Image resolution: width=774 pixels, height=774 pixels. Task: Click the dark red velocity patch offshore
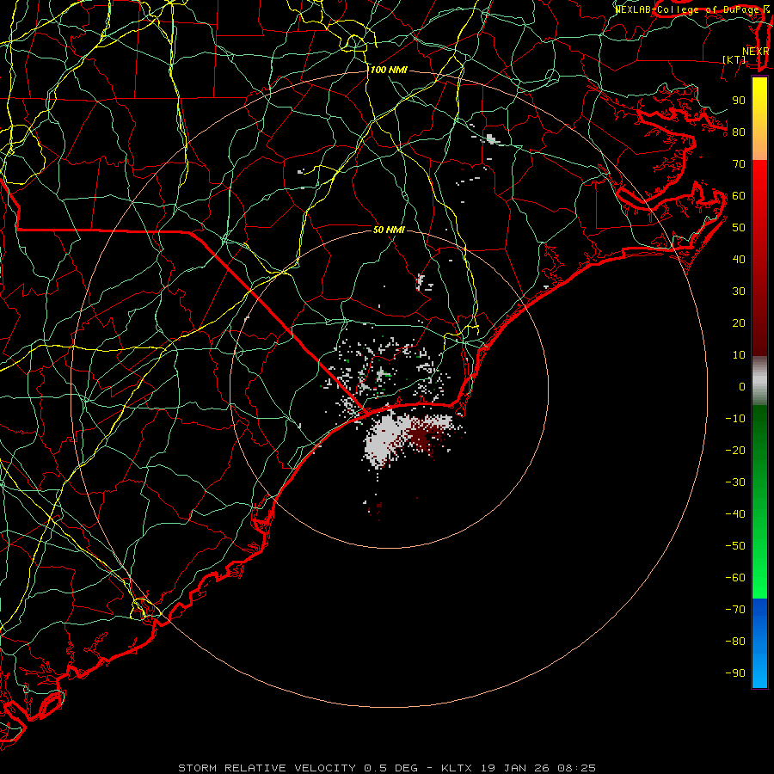click(x=423, y=437)
